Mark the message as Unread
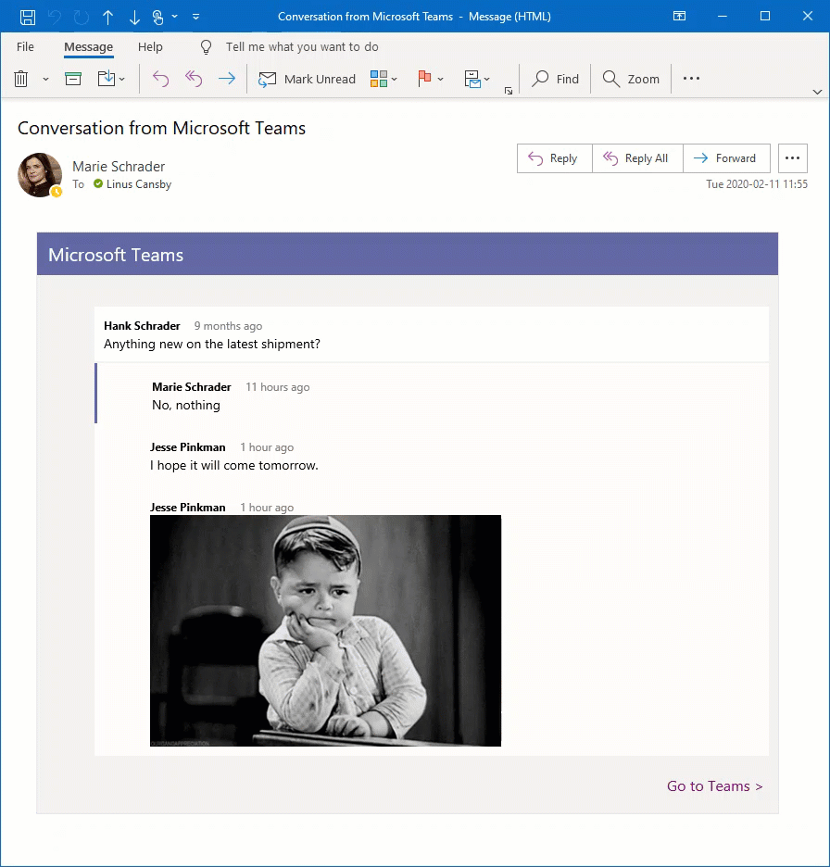Image resolution: width=830 pixels, height=867 pixels. 307,79
